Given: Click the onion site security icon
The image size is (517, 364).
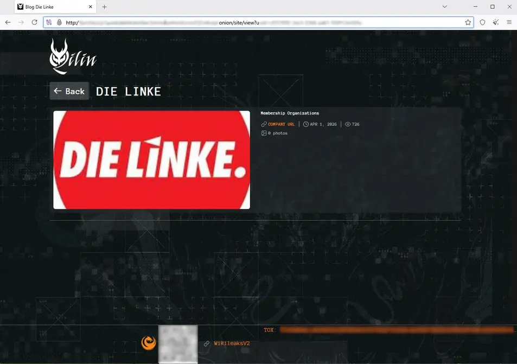Looking at the screenshot, I should (59, 22).
